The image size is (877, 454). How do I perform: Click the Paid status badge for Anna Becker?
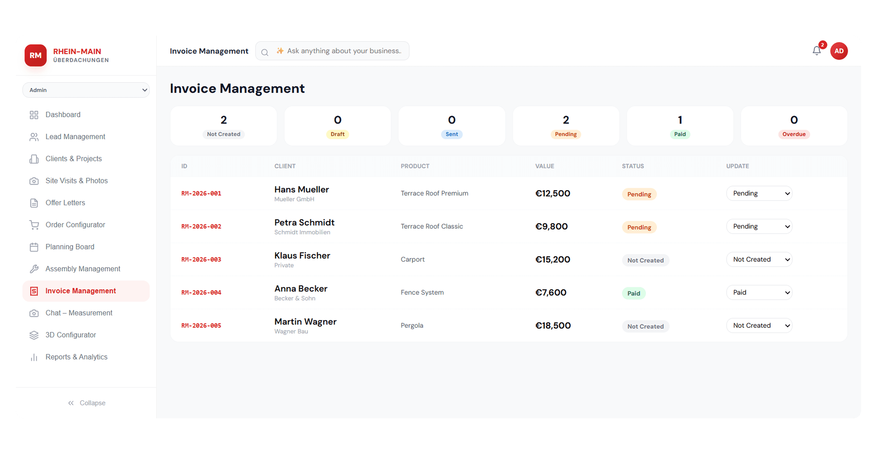[634, 293]
